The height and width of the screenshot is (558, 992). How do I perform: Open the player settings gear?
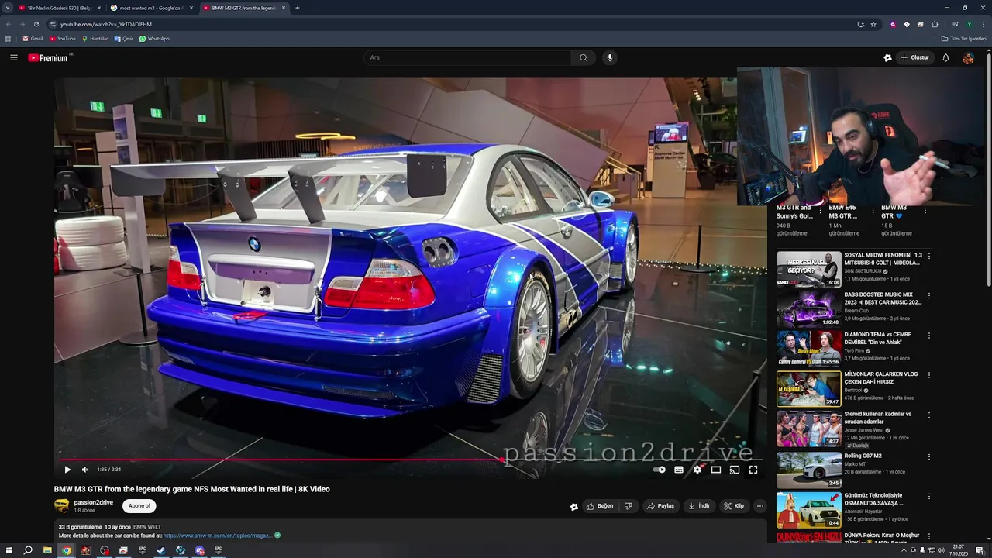(697, 470)
